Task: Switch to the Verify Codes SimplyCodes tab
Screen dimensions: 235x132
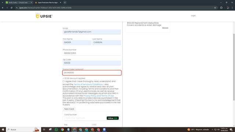Action: (x=18, y=3)
